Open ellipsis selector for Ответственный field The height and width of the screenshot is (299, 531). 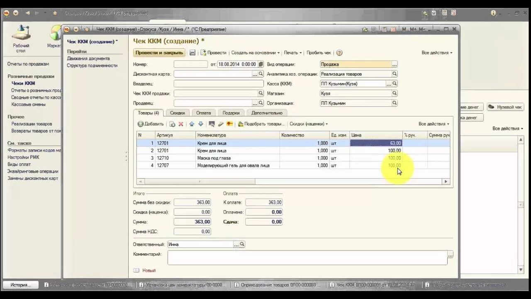[x=236, y=244]
